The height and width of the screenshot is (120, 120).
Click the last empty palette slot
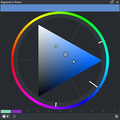tap(114, 111)
